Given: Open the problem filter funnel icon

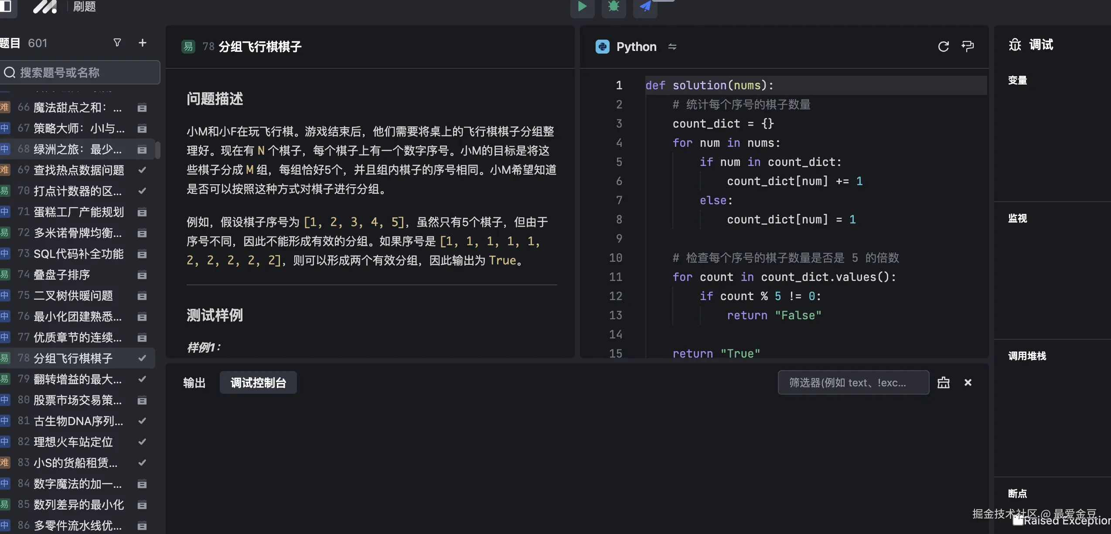Looking at the screenshot, I should [x=117, y=43].
